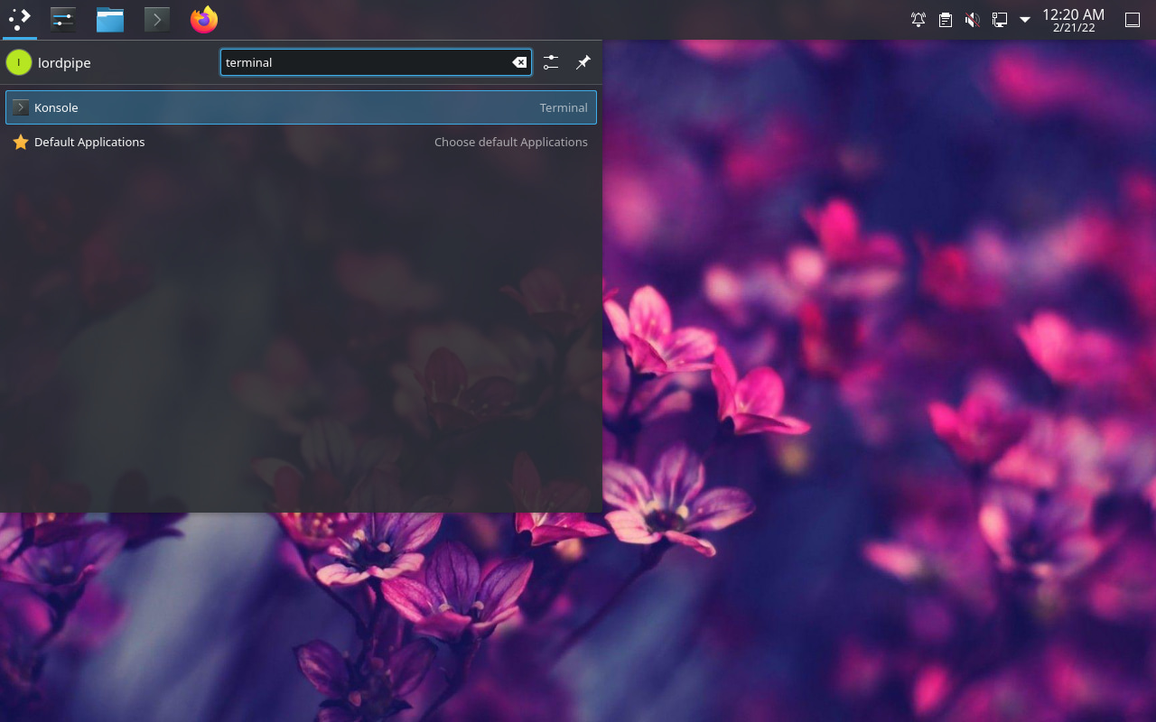This screenshot has height=722, width=1156.
Task: Open the KDE application launcher
Action: click(x=19, y=18)
